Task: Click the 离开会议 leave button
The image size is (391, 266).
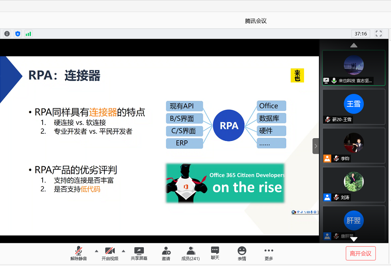Action: 360,253
